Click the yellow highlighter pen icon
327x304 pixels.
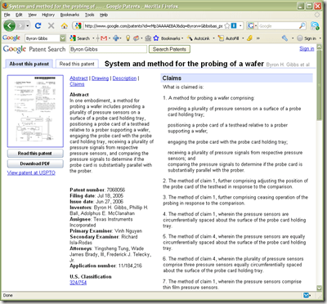pos(249,38)
